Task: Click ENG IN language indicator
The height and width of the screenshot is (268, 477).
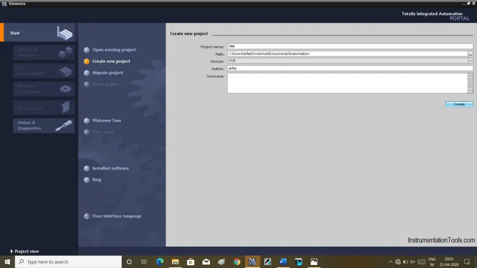Action: [432, 262]
